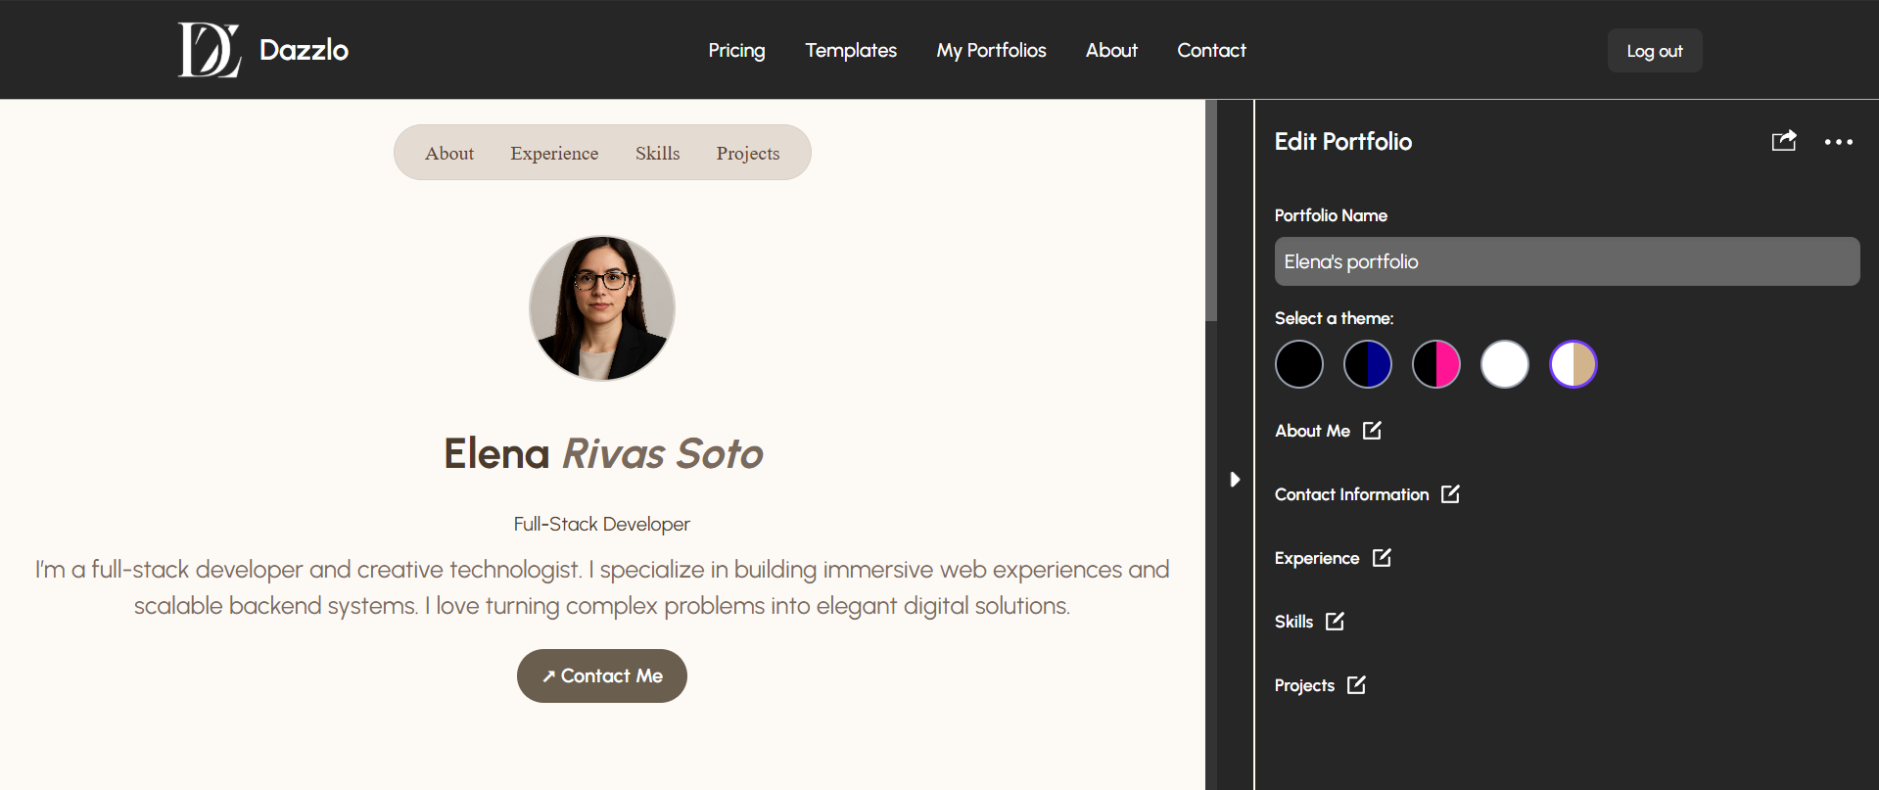This screenshot has width=1879, height=790.
Task: Click the share portfolio icon
Action: (1784, 141)
